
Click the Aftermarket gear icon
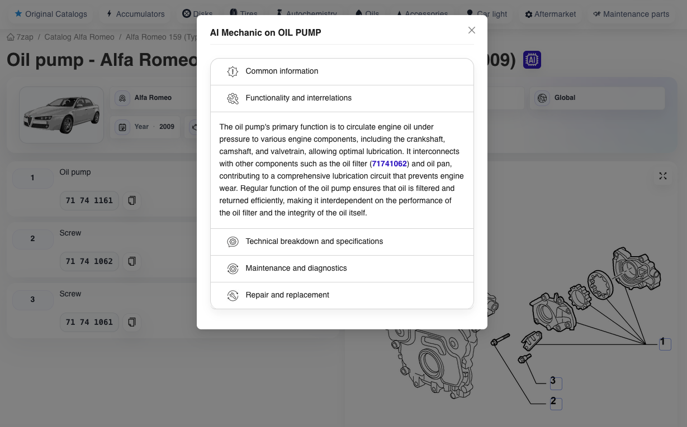529,14
